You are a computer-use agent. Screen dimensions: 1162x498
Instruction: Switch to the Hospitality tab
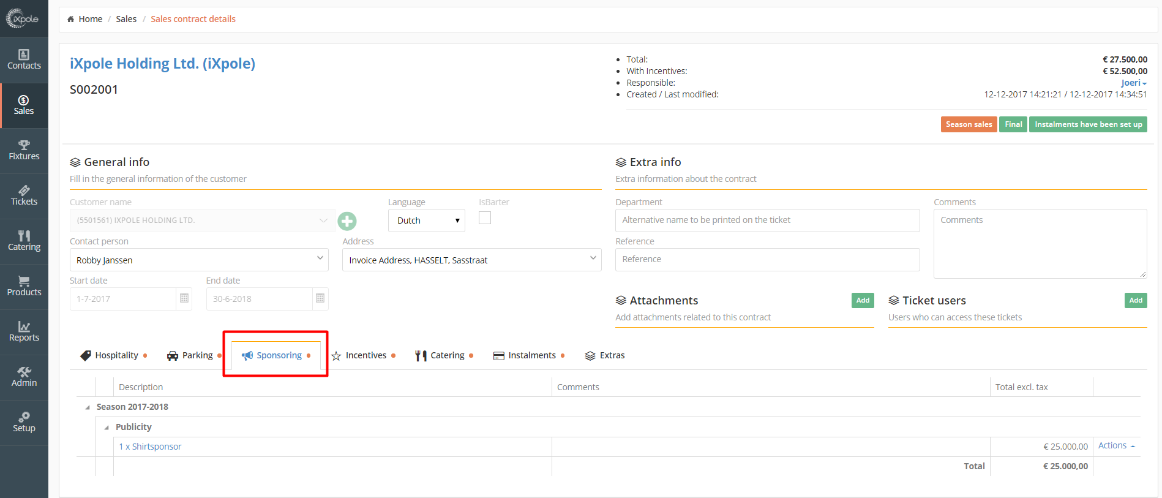(x=113, y=355)
